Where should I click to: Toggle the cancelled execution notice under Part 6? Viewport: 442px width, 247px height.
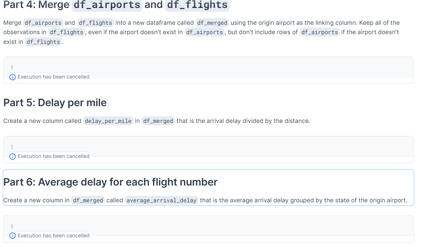(54, 235)
